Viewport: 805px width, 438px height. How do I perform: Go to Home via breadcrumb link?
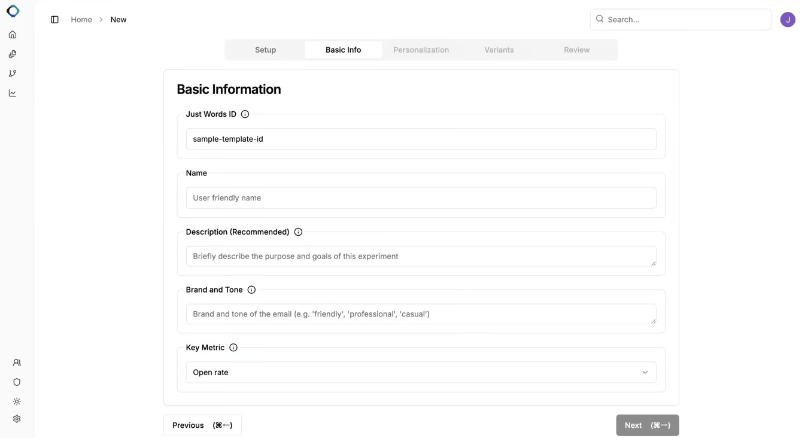click(81, 20)
